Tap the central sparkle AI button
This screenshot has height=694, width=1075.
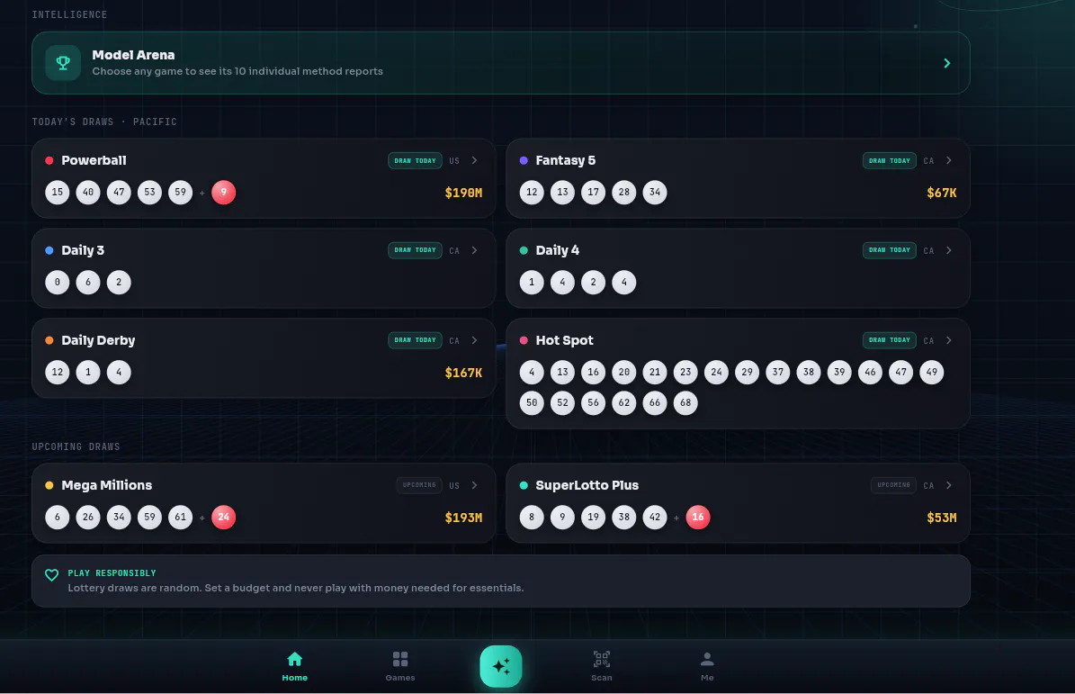click(500, 666)
